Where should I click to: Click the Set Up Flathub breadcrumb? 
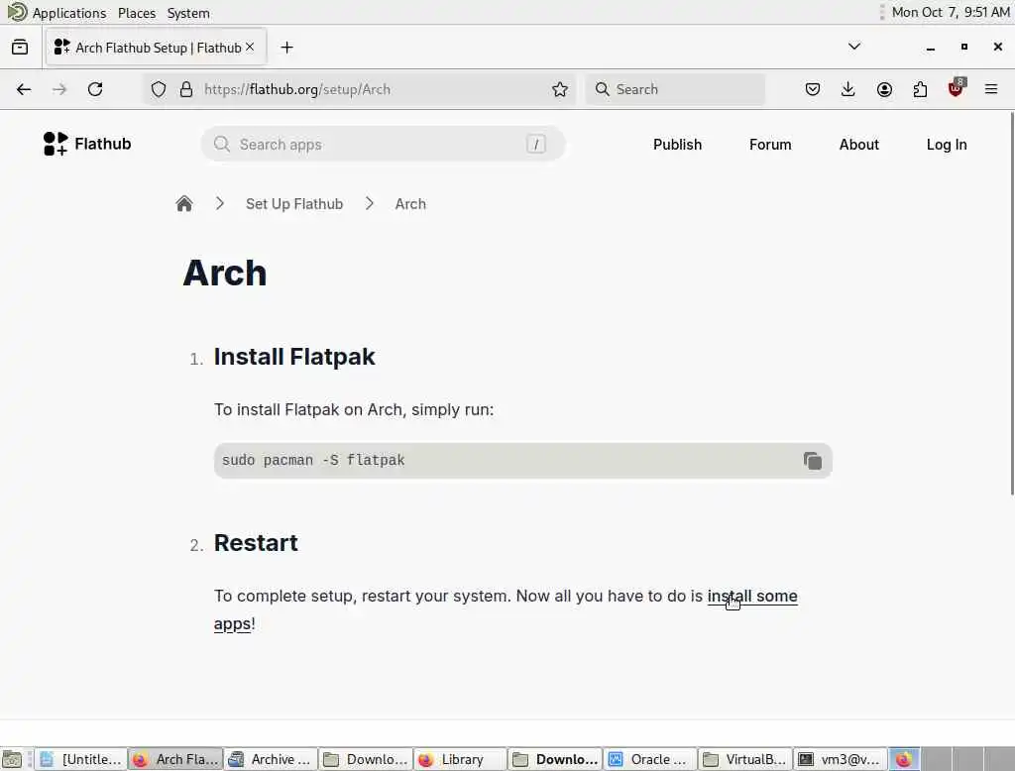click(x=294, y=204)
